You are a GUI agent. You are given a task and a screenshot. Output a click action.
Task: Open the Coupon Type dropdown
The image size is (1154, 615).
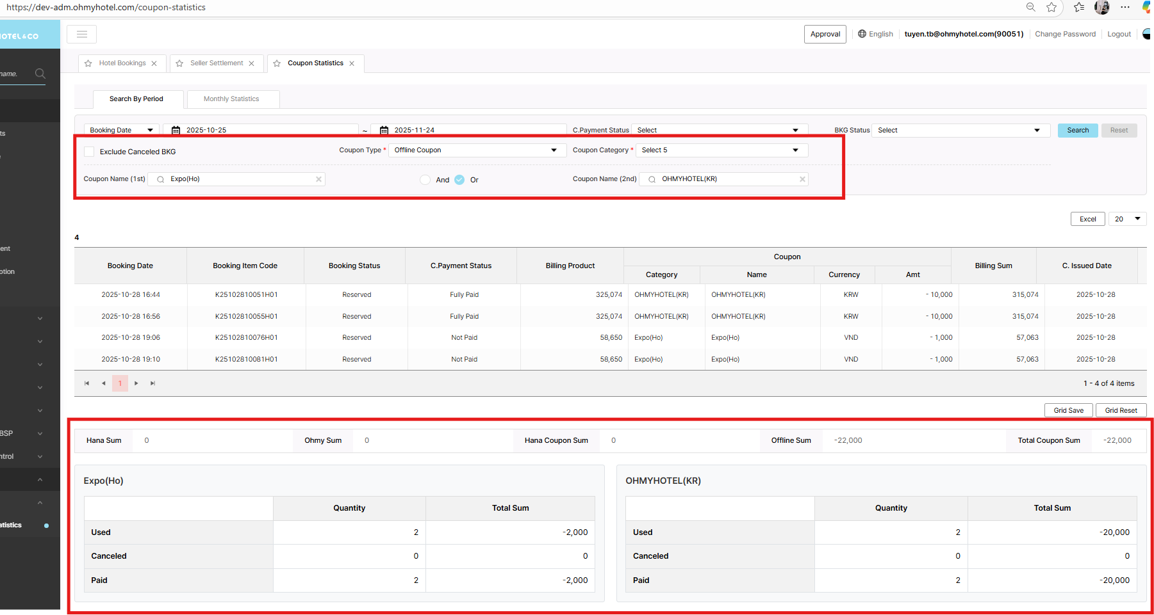pyautogui.click(x=477, y=150)
